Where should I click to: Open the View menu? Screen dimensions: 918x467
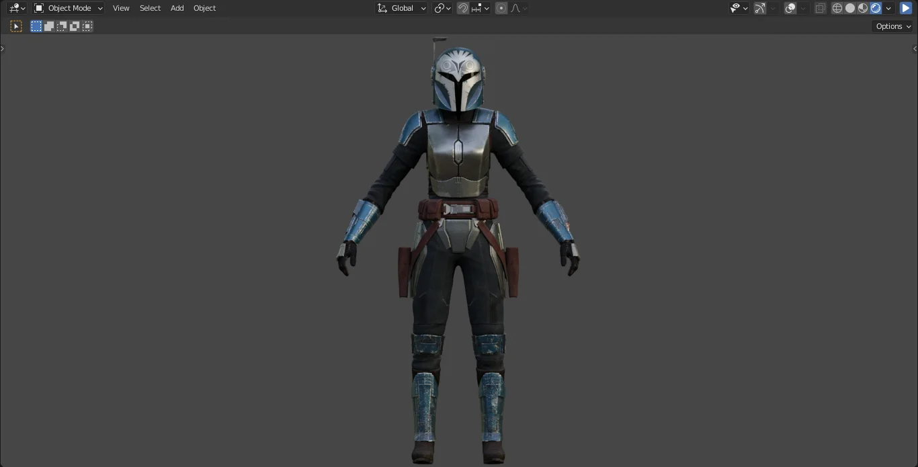pyautogui.click(x=121, y=7)
